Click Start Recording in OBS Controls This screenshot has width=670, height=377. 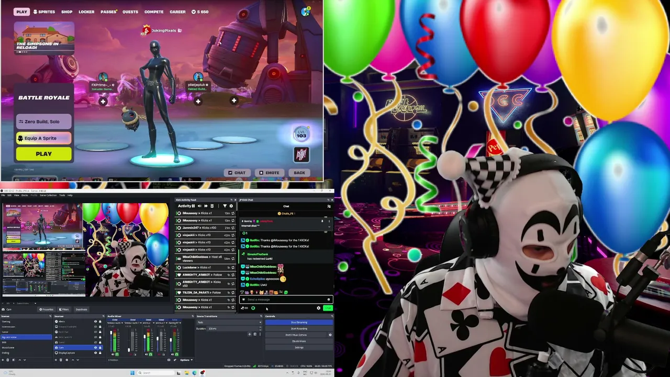pyautogui.click(x=299, y=329)
